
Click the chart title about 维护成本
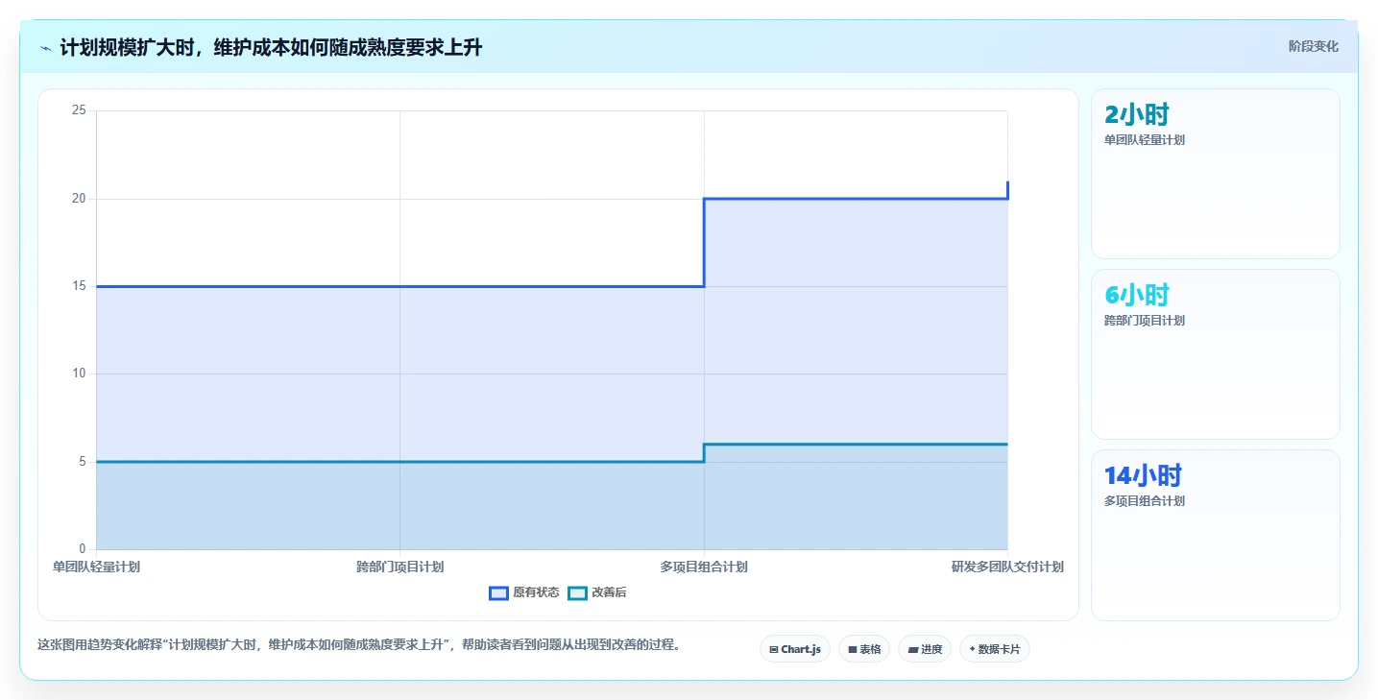(x=271, y=48)
